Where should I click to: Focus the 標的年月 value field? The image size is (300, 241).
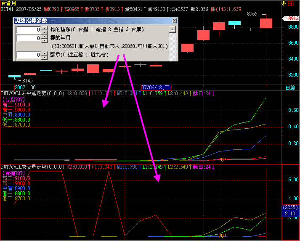pos(29,38)
